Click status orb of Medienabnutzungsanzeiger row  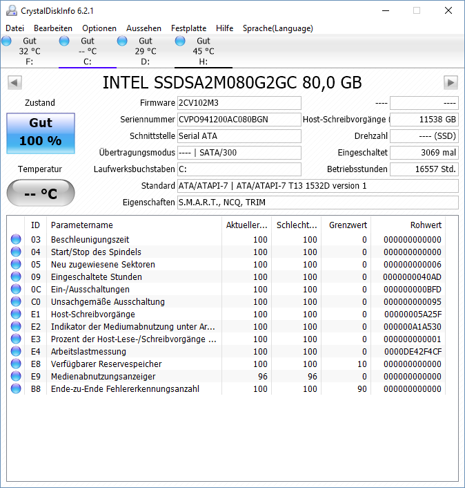point(16,376)
